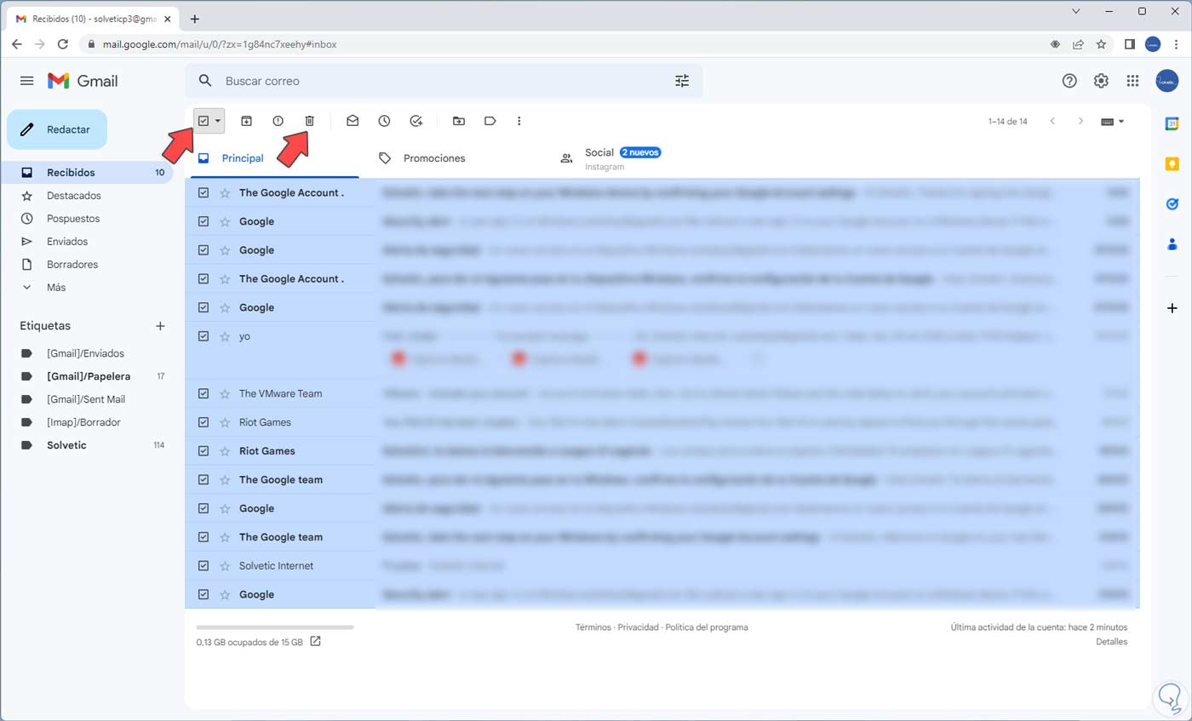
Task: Star the Solvetic Internet email
Action: pyautogui.click(x=225, y=566)
